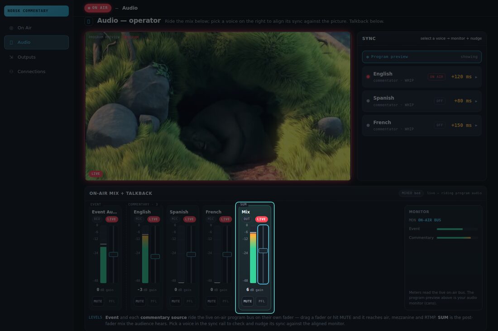
Task: Click the ON AIR status pill in header
Action: pyautogui.click(x=98, y=8)
